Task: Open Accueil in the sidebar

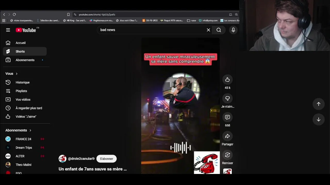Action: 25,43
